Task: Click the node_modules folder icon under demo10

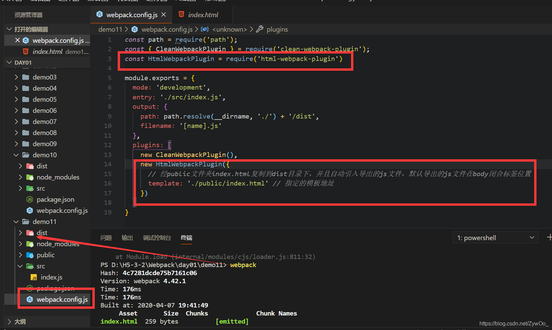Action: pyautogui.click(x=30, y=177)
